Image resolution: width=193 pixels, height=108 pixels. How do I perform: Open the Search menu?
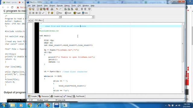tap(40, 6)
